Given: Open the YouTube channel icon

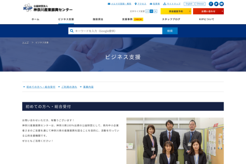Looking at the screenshot, I should (x=221, y=4).
